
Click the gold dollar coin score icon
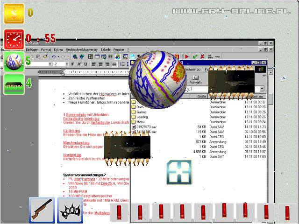(14, 14)
